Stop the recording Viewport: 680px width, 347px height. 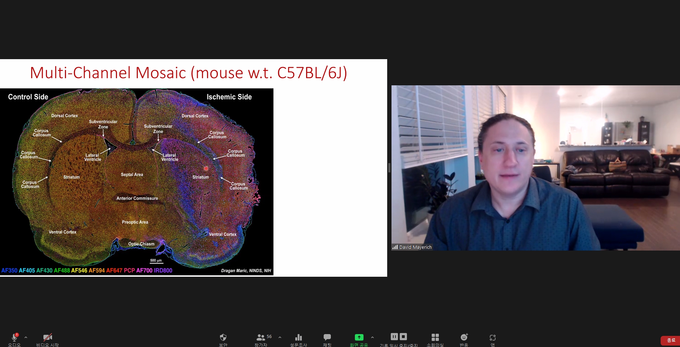coord(403,337)
